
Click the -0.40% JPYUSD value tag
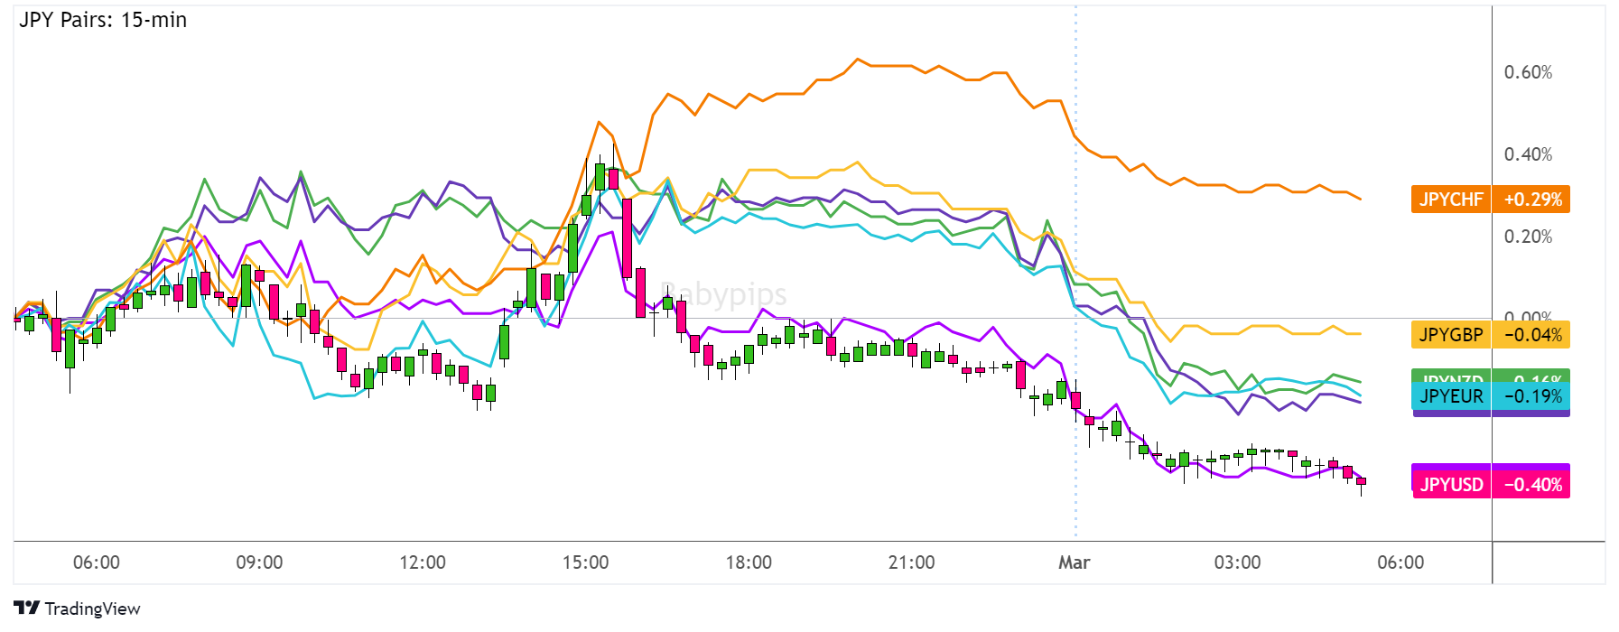(1531, 485)
